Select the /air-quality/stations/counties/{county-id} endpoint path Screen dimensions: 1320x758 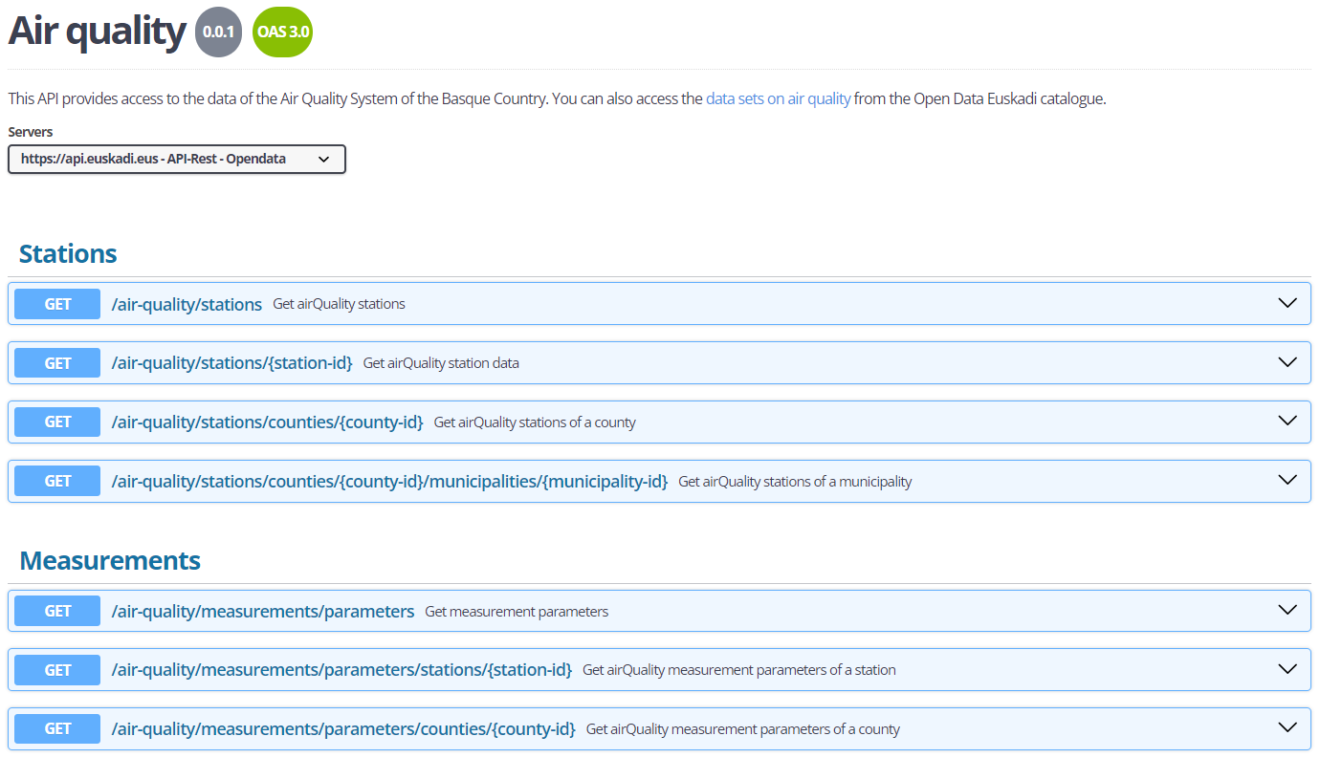click(x=267, y=422)
